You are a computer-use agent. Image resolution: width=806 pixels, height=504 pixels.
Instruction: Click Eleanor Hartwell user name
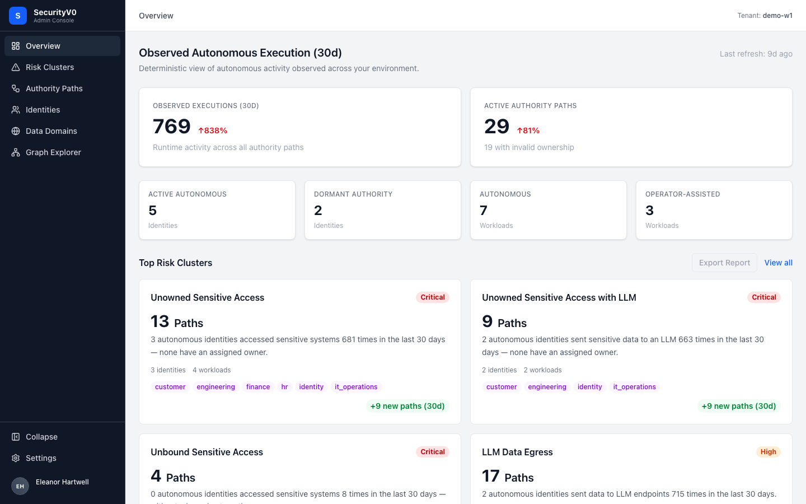(x=62, y=482)
